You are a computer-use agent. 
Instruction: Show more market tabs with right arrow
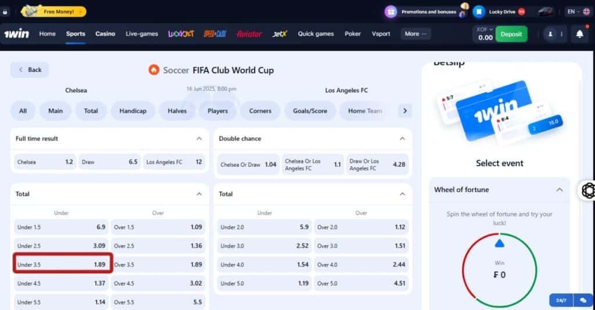pos(405,111)
